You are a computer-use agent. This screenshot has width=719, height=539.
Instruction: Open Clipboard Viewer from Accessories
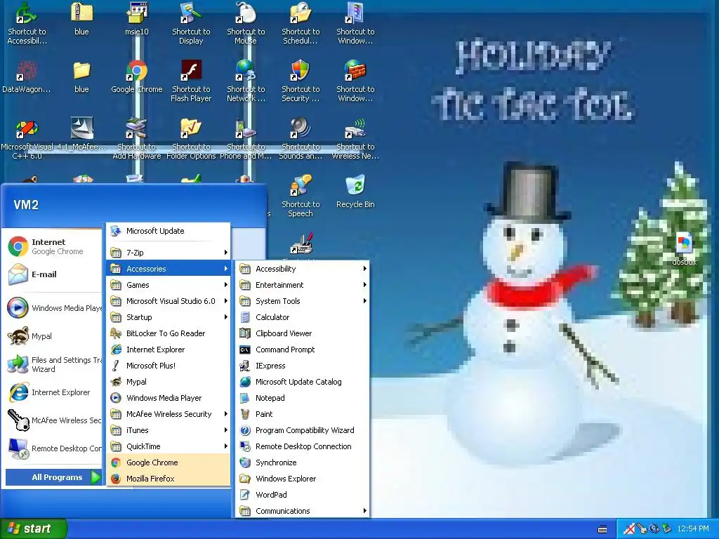point(302,333)
